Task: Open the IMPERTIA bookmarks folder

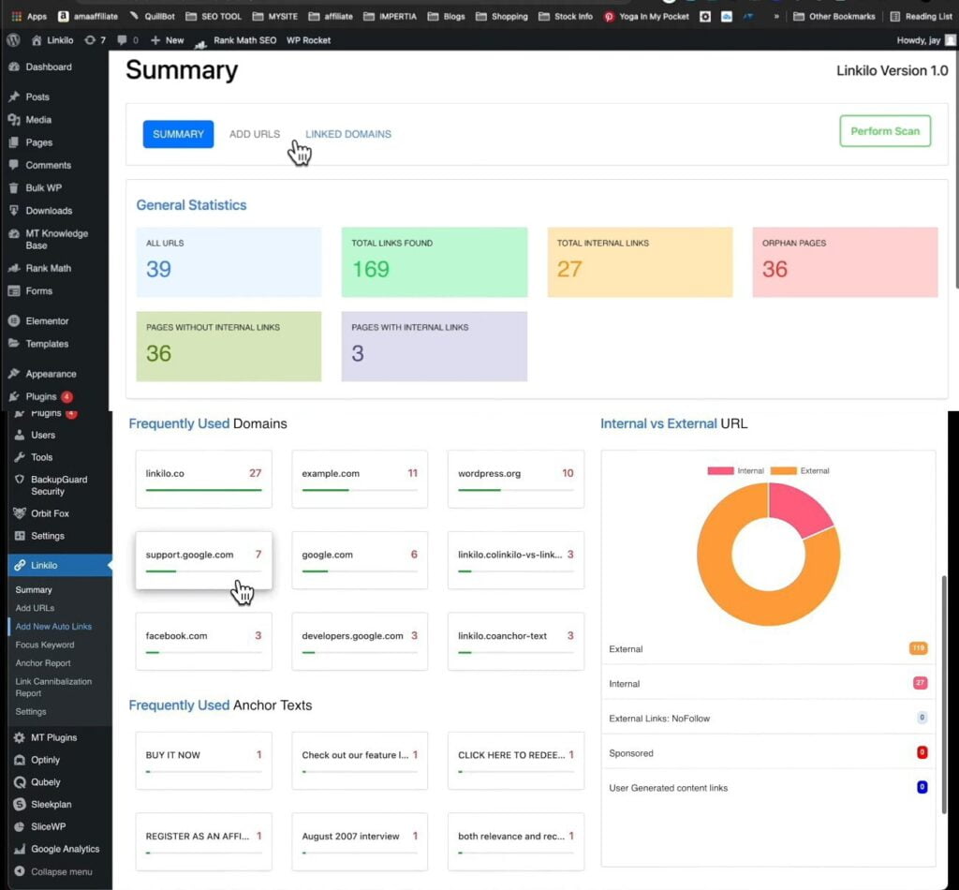Action: (x=390, y=17)
